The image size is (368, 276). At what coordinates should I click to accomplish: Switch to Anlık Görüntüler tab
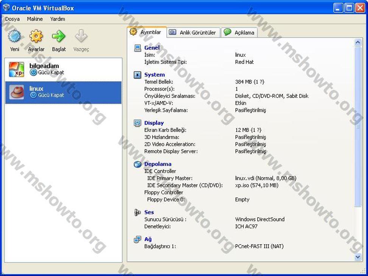point(194,33)
